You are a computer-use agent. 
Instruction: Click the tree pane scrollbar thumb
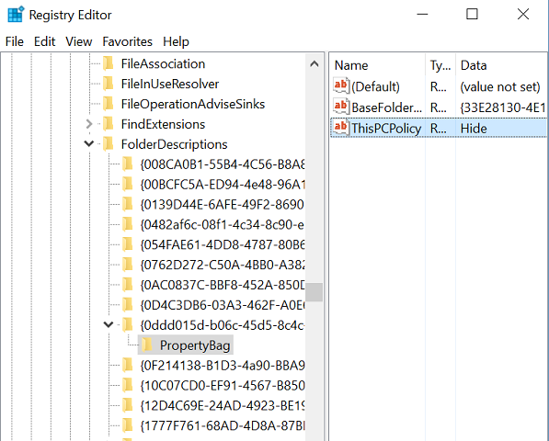315,291
